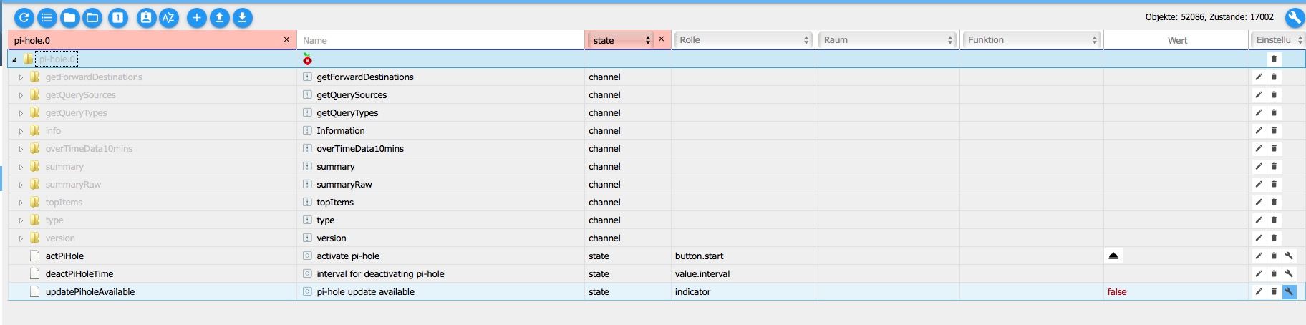The height and width of the screenshot is (325, 1306).
Task: Open highlighted wrench for updatePiholeAvailable
Action: point(1289,291)
